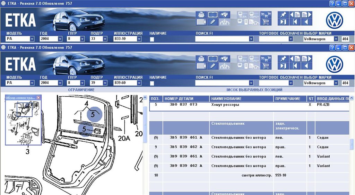Click PR-4ZB data entry cell
The image size is (355, 195).
coord(323,105)
